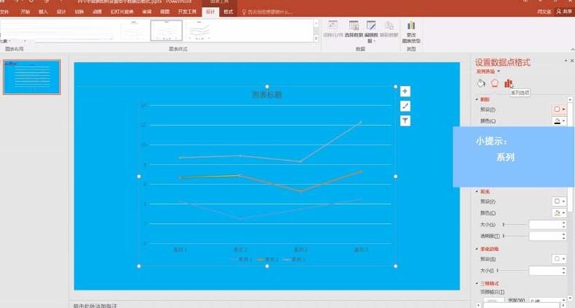Image resolution: width=575 pixels, height=308 pixels.
Task: Open the 文件 (File) tab
Action: tap(4, 12)
